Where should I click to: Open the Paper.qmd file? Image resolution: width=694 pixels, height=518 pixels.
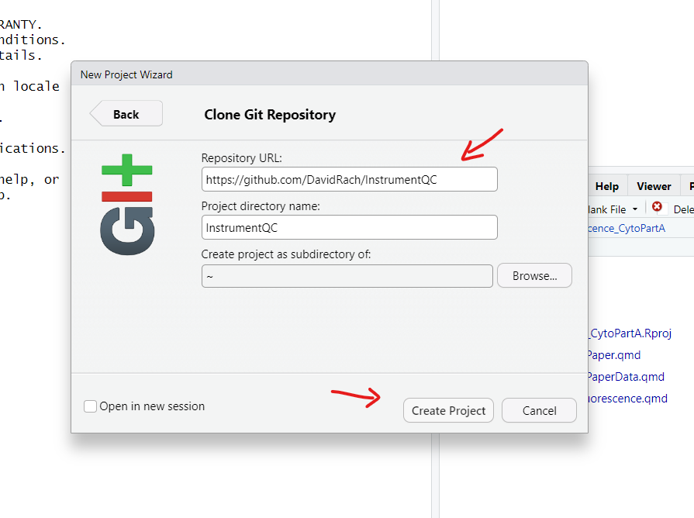[x=614, y=355]
